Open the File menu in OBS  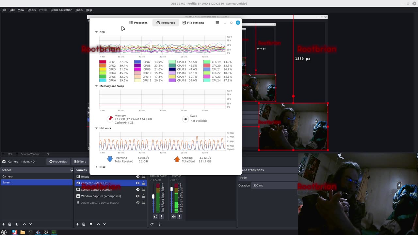(4, 10)
